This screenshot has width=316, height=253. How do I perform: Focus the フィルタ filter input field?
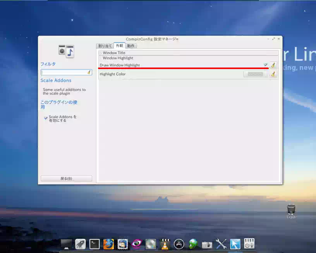pos(66,72)
